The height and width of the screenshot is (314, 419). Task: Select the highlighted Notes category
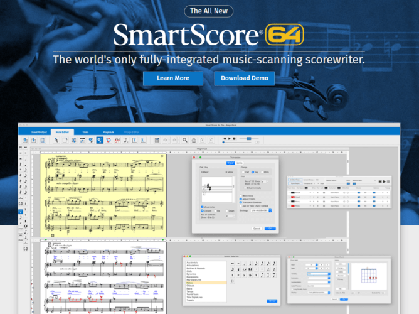[206, 283]
